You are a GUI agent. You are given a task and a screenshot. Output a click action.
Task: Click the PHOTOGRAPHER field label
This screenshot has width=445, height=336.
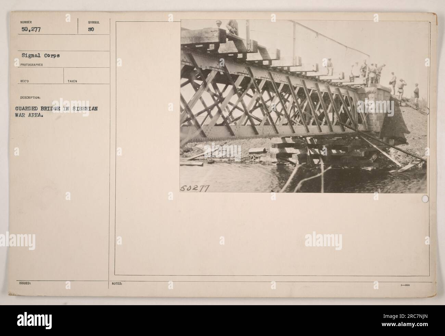tap(30, 64)
